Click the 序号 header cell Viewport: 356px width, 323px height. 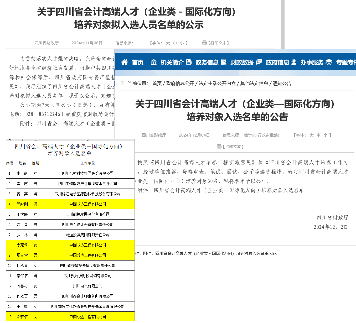10,163
